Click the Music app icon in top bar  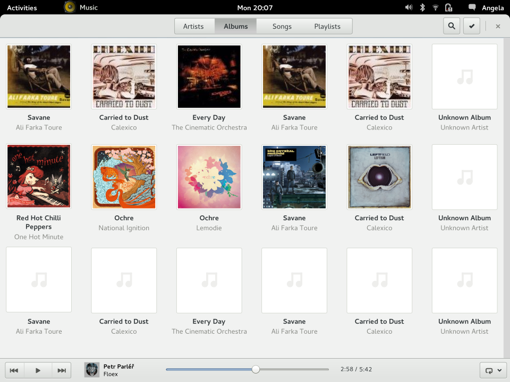click(x=70, y=7)
